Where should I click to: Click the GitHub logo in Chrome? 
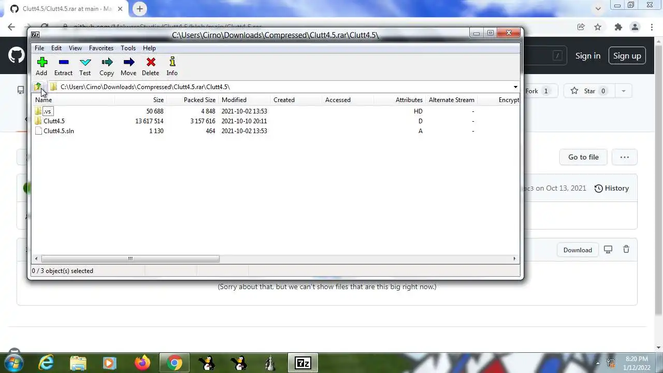click(17, 55)
